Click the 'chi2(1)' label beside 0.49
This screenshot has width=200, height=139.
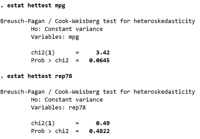point(43,123)
